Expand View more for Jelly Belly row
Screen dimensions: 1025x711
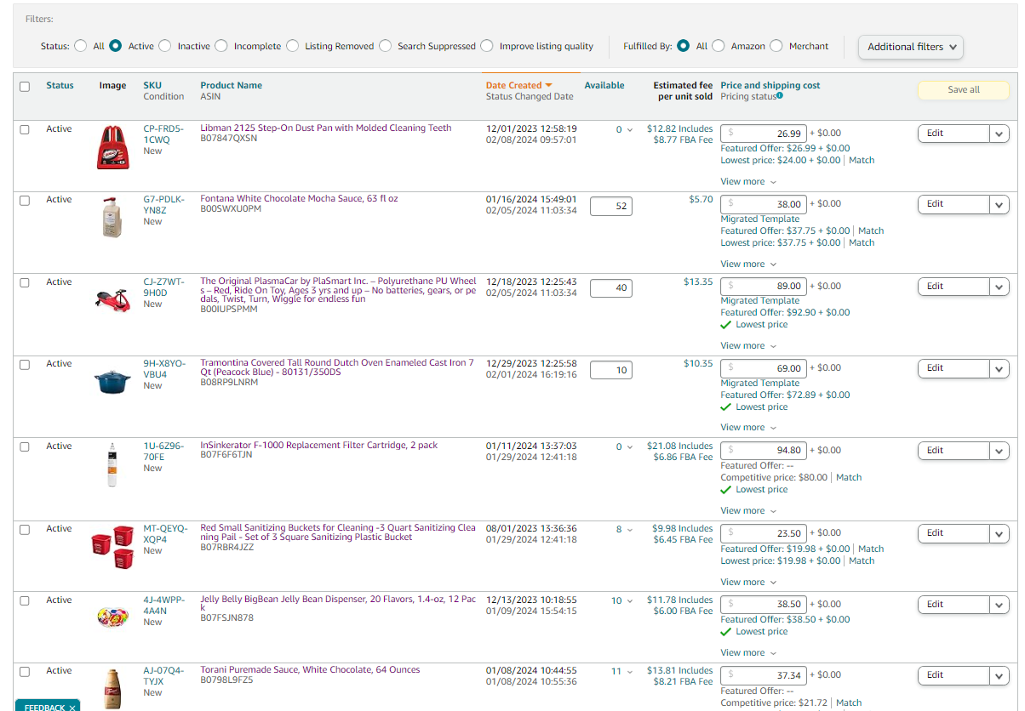pos(748,652)
